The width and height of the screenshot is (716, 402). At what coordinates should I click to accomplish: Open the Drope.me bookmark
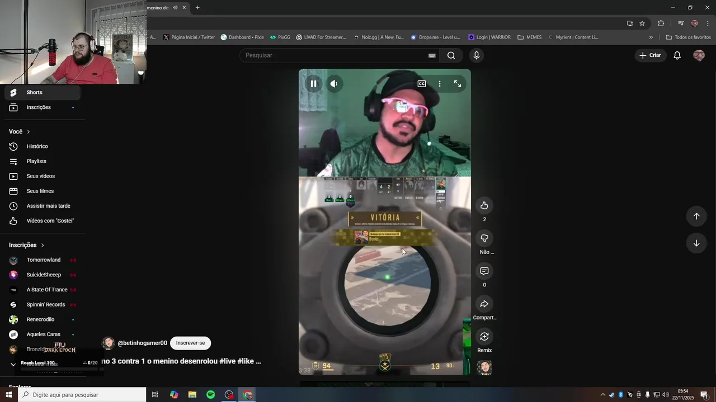click(x=435, y=37)
